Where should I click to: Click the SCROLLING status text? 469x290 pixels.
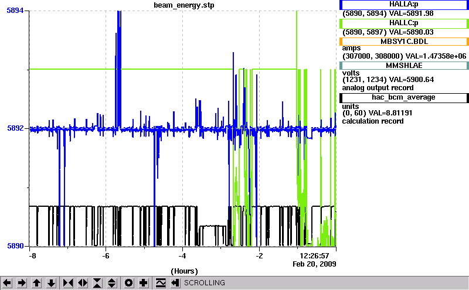205,283
